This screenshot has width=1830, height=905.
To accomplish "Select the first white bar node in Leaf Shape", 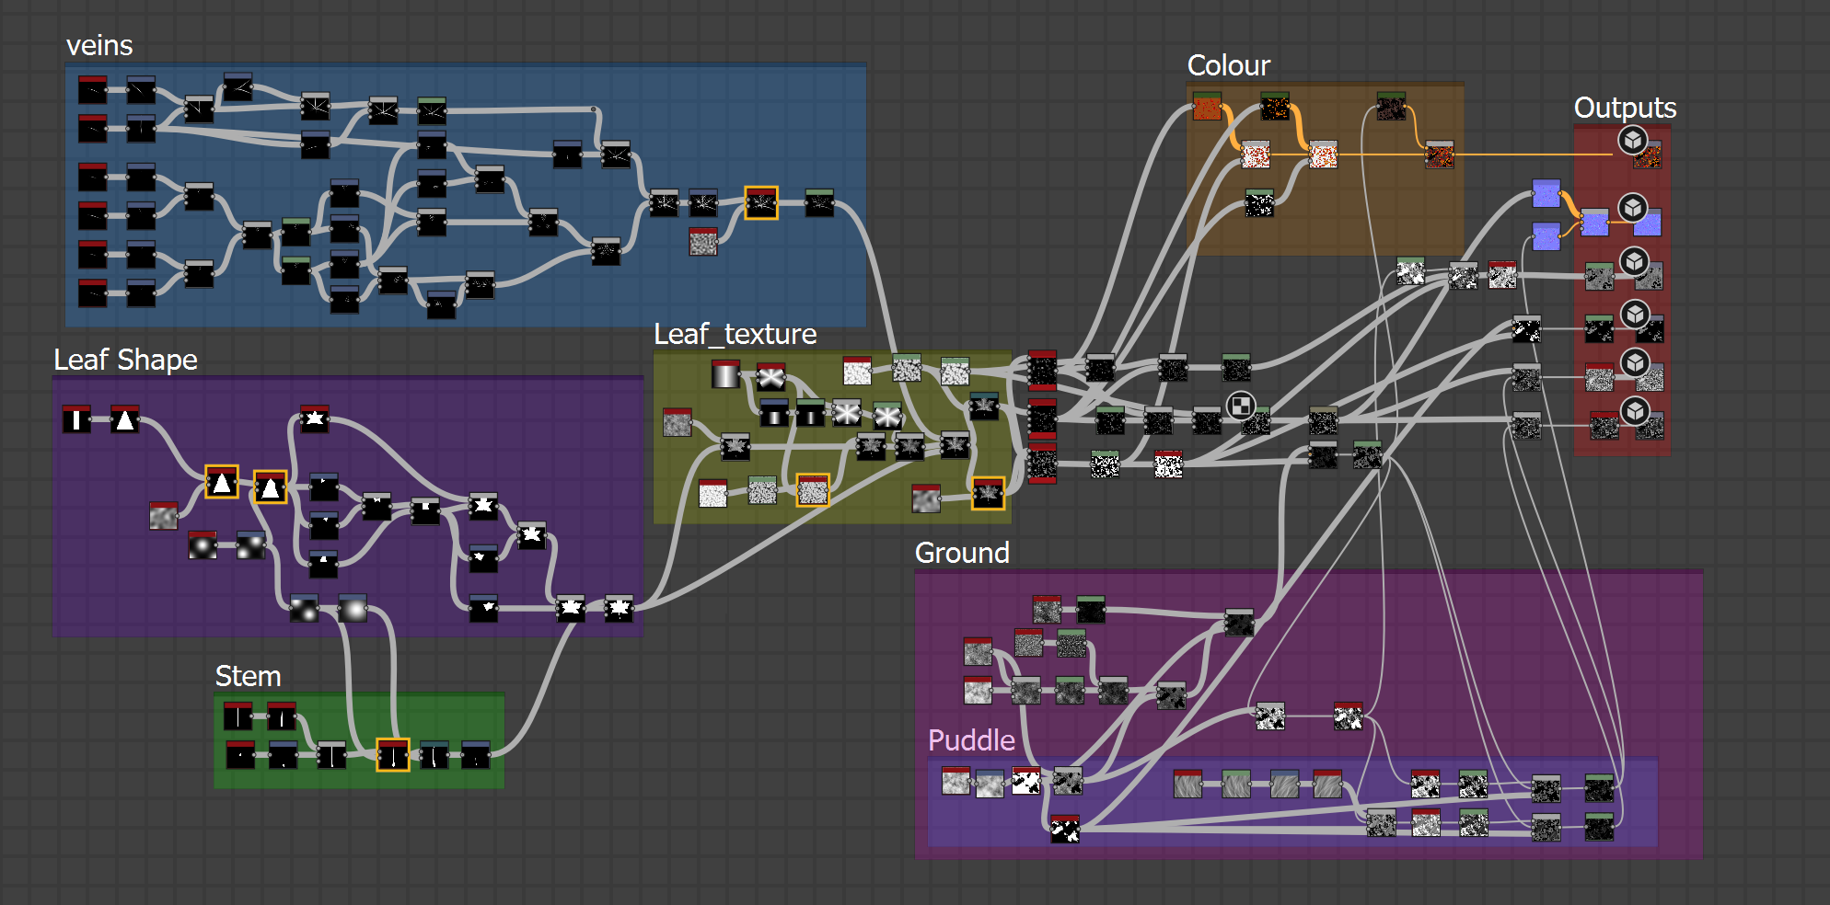I will click(76, 419).
